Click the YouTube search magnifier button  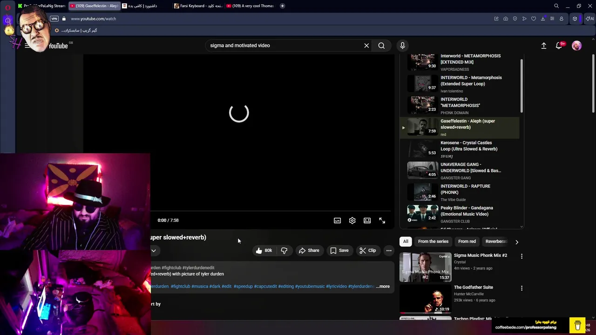(381, 46)
